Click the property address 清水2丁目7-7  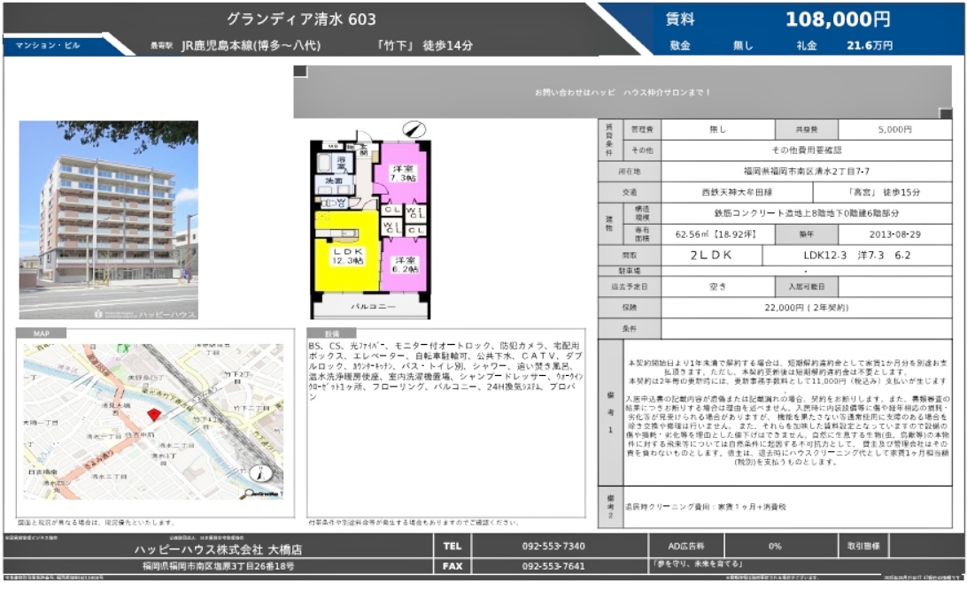807,171
